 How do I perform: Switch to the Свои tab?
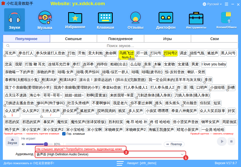215,39
